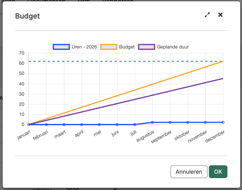
Task: Select the april data point on blue line
Action: 82,124
